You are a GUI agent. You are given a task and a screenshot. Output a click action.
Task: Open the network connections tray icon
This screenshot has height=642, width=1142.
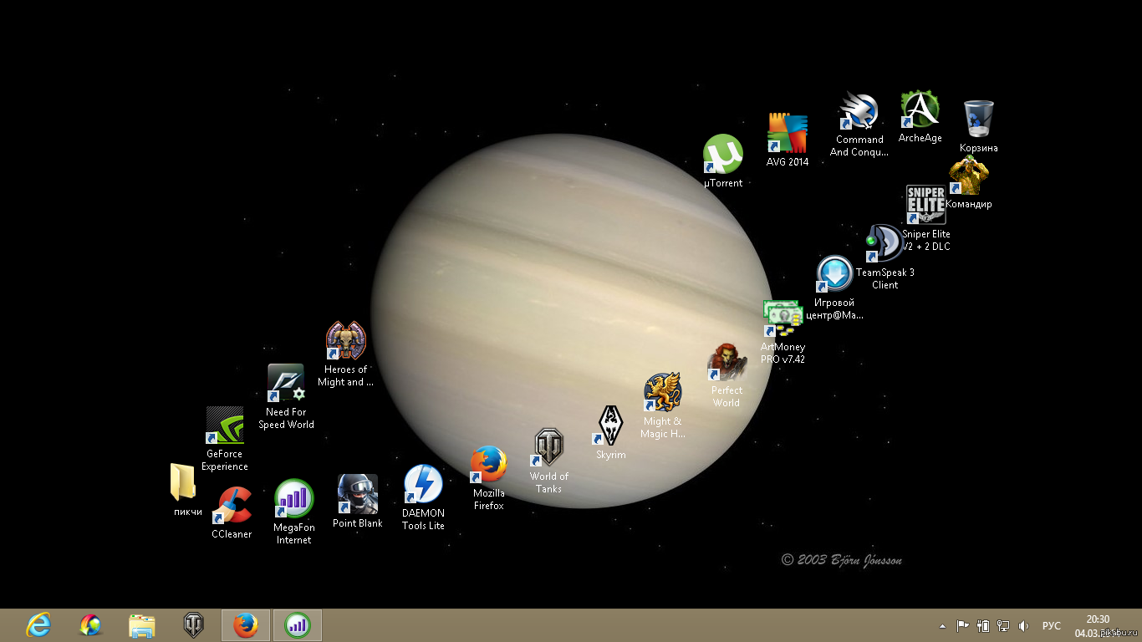(1003, 625)
